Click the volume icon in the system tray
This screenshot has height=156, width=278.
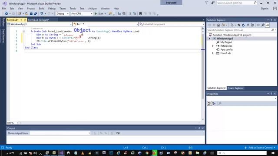coord(35,153)
